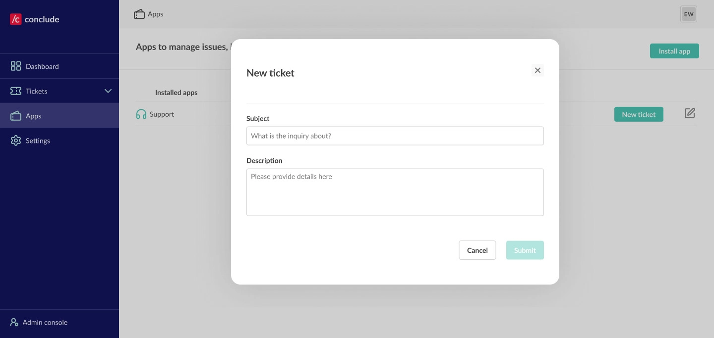714x338 pixels.
Task: Expand the Tickets menu chevron
Action: click(x=108, y=91)
